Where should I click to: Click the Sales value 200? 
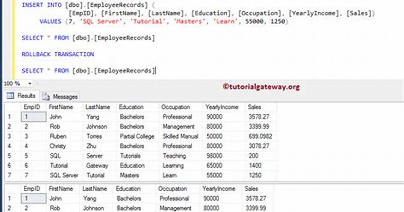[254, 156]
